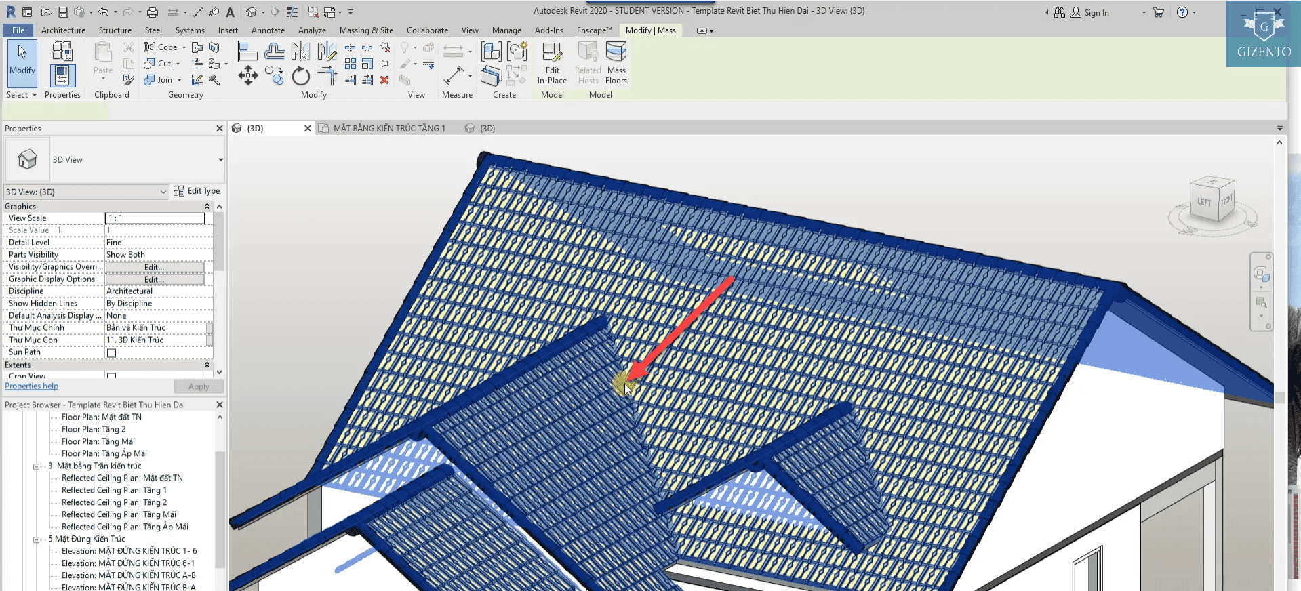1301x591 pixels.
Task: Select Mirror - Pick Axis tool
Action: coord(300,51)
